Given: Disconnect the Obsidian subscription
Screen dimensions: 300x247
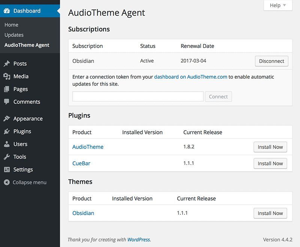Looking at the screenshot, I should (271, 61).
